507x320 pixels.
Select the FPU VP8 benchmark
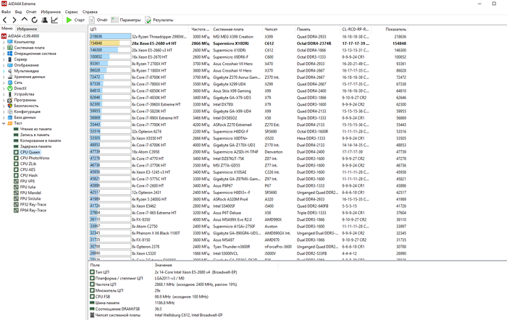coord(28,181)
